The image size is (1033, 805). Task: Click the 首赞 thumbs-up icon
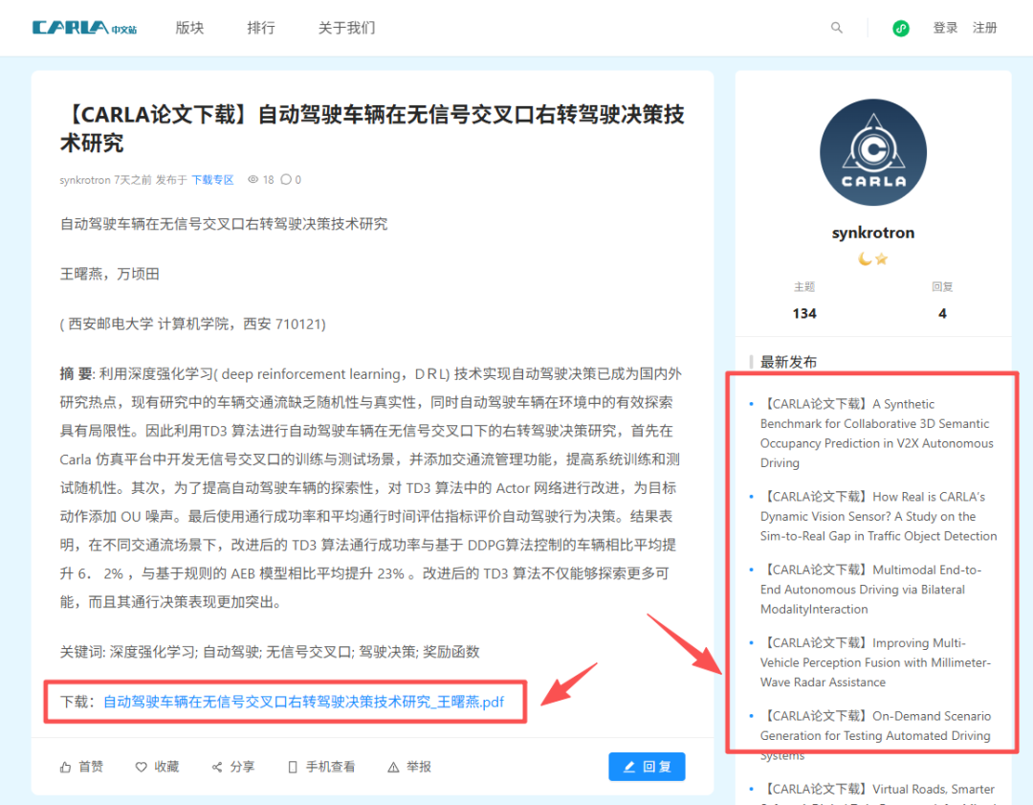pyautogui.click(x=65, y=767)
